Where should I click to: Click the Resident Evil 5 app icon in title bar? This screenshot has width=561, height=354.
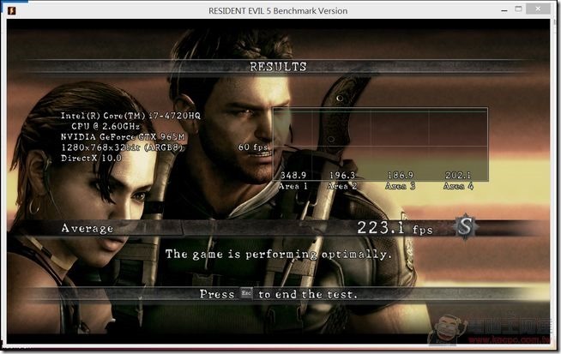[12, 11]
